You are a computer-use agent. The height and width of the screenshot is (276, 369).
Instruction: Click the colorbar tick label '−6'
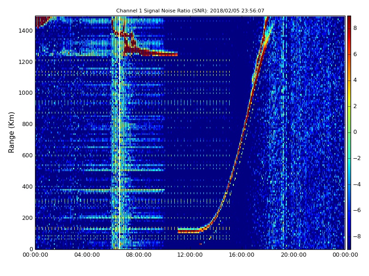[357, 210]
